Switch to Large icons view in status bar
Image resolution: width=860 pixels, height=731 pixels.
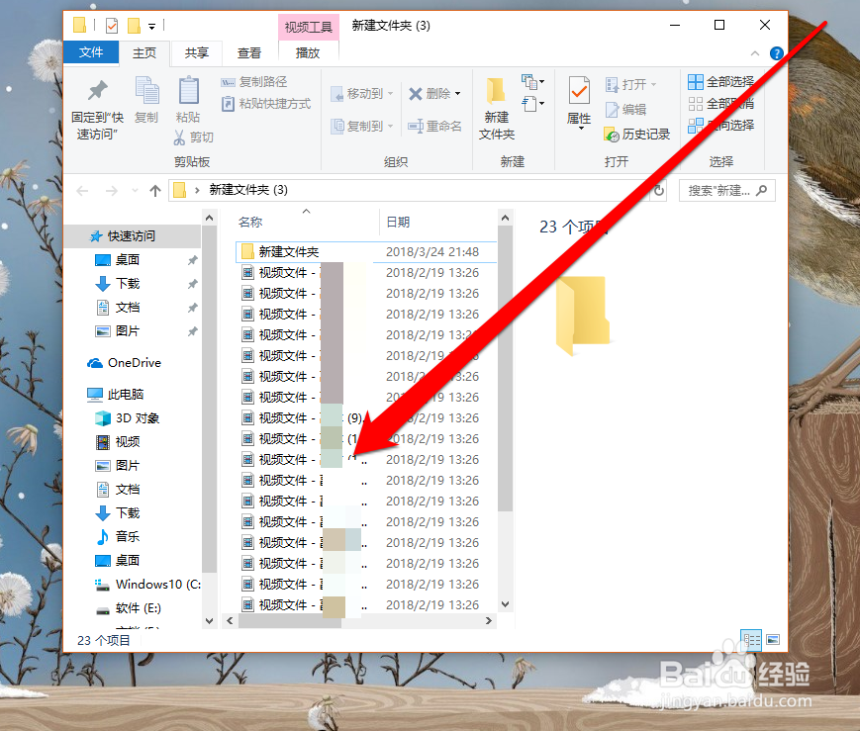(x=773, y=640)
